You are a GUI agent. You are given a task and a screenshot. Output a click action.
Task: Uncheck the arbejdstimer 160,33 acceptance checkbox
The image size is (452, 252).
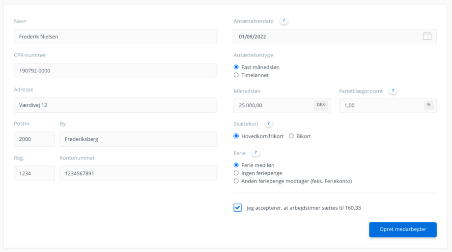click(x=237, y=208)
